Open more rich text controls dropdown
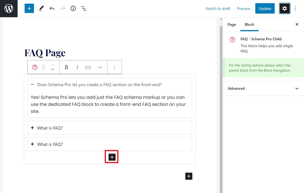The height and width of the screenshot is (193, 304). (100, 67)
